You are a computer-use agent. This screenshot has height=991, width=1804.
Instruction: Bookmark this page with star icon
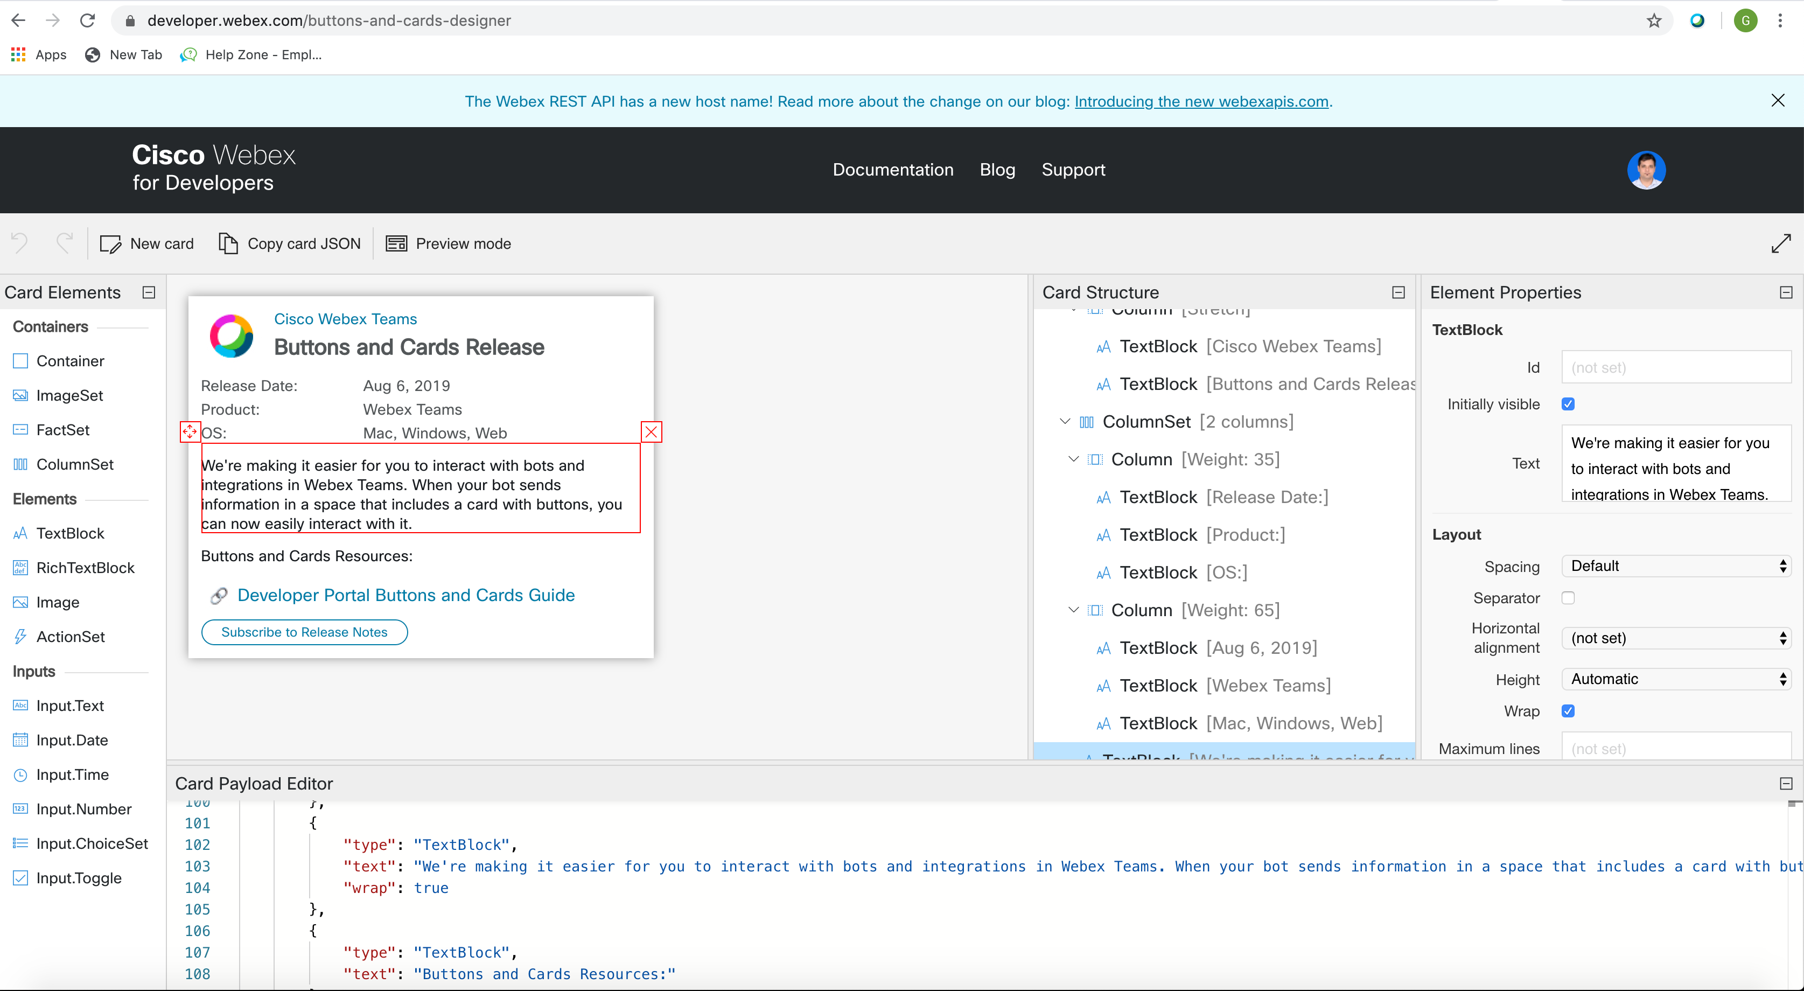(x=1653, y=20)
